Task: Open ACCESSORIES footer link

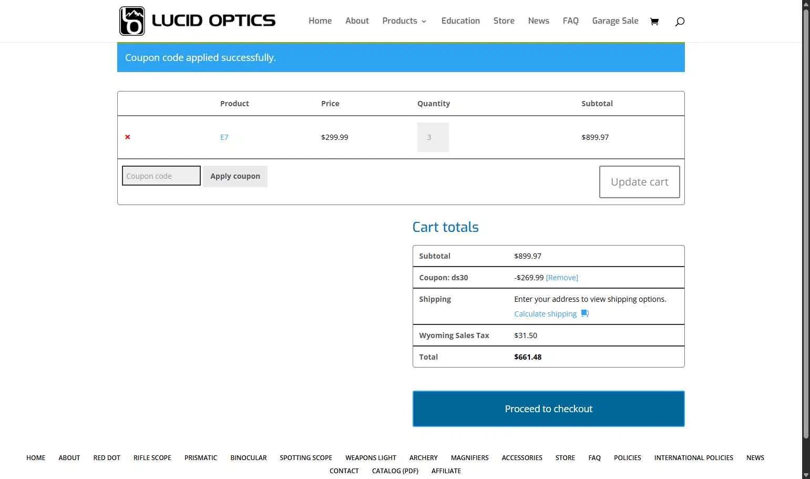Action: (522, 458)
